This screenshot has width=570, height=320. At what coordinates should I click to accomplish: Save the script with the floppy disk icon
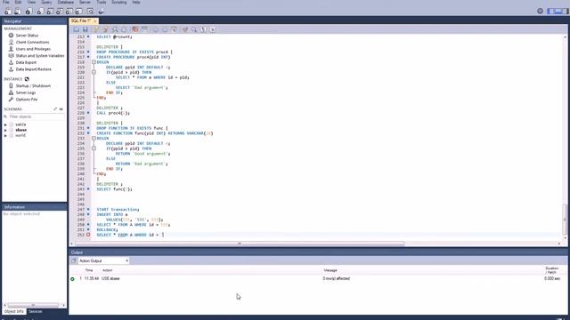coord(85,29)
